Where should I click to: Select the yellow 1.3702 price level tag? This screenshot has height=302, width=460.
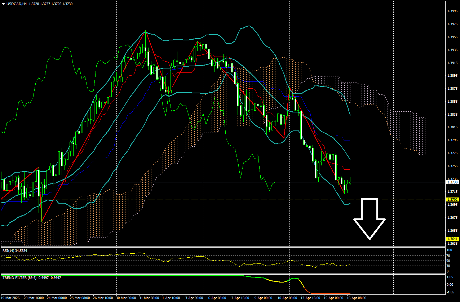click(x=452, y=199)
